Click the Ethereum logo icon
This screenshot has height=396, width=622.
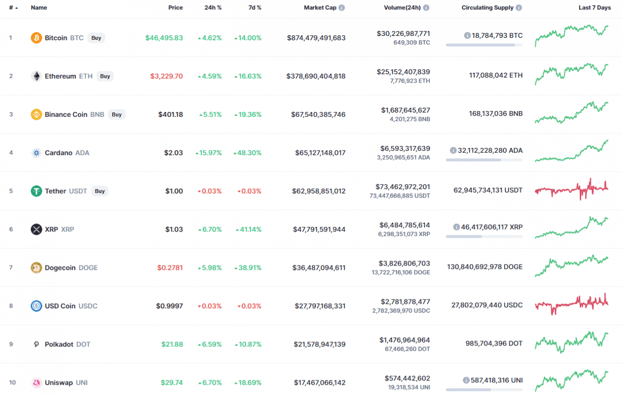pos(36,76)
